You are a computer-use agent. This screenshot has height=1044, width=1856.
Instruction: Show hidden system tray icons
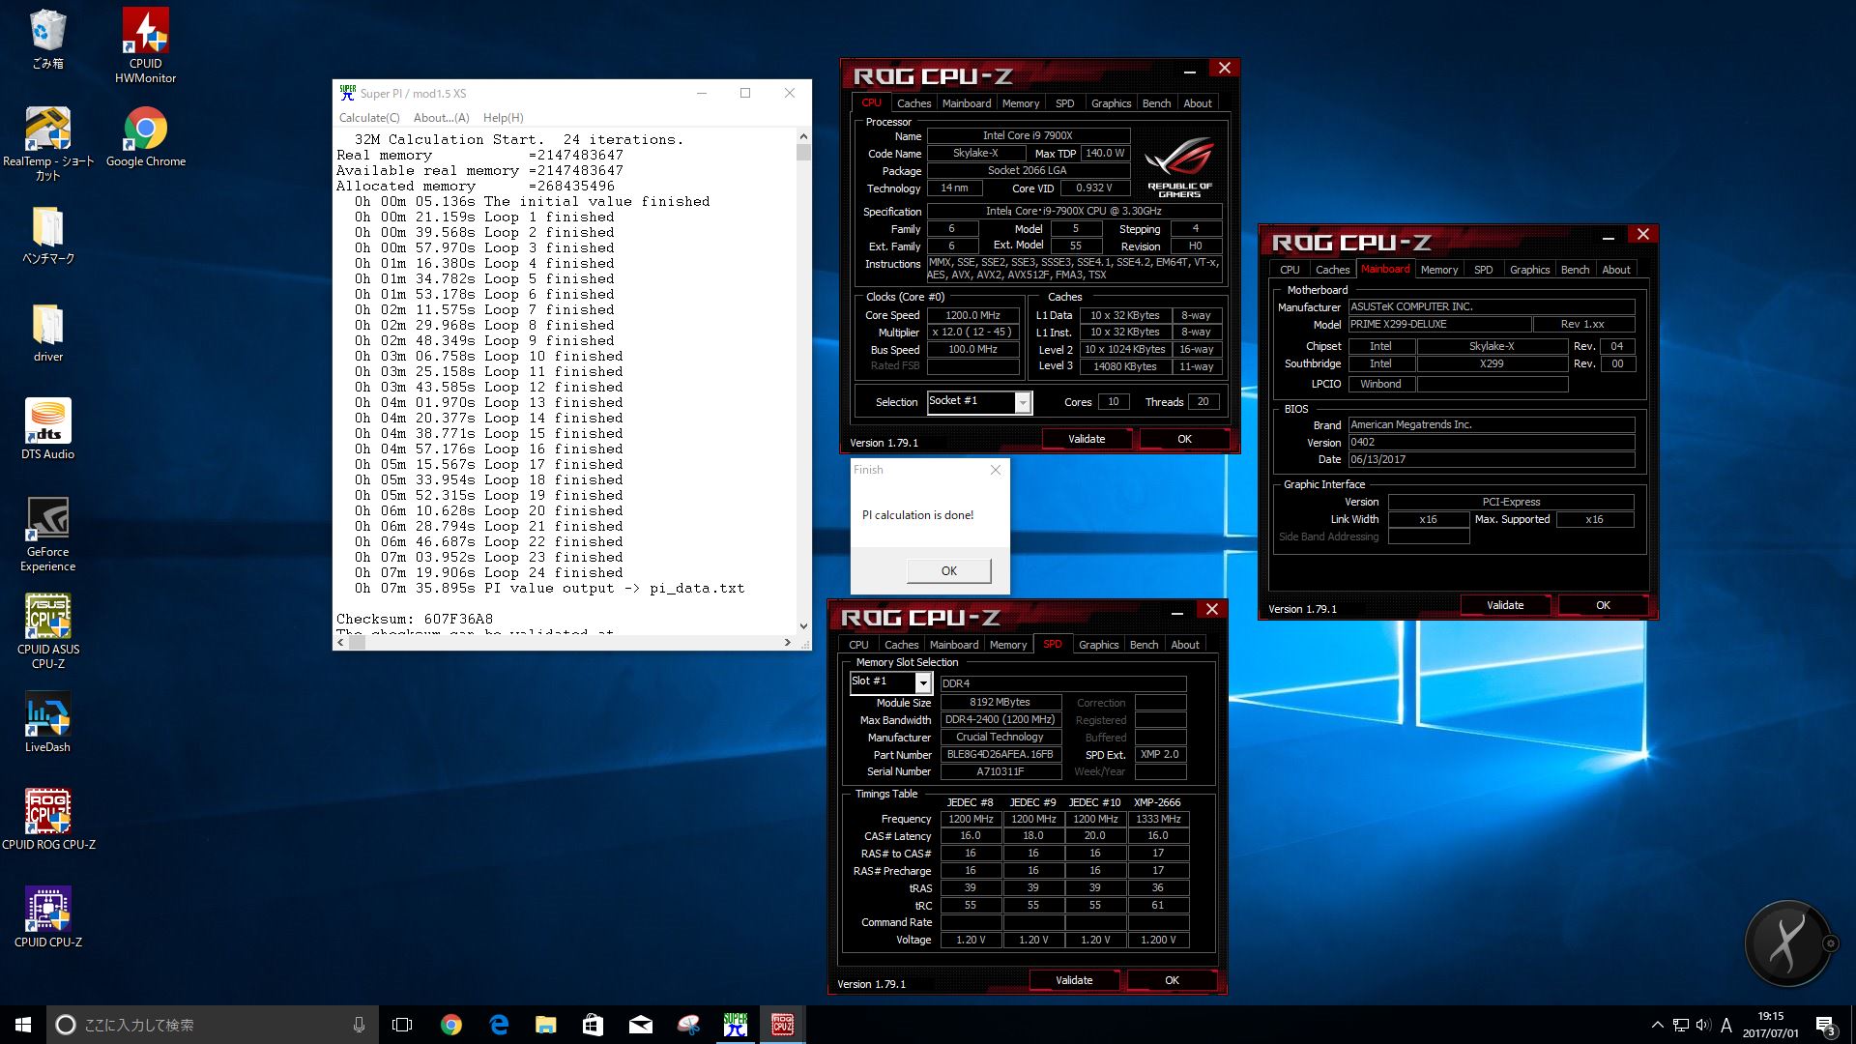pyautogui.click(x=1657, y=1025)
